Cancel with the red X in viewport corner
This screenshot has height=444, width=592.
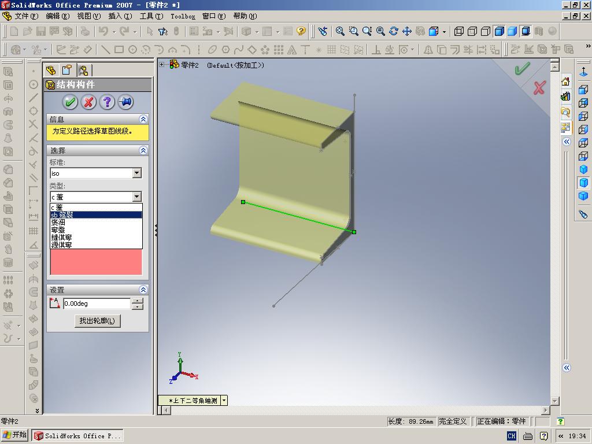pos(539,88)
